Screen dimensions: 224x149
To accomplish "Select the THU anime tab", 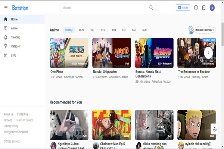I will click(x=114, y=30).
